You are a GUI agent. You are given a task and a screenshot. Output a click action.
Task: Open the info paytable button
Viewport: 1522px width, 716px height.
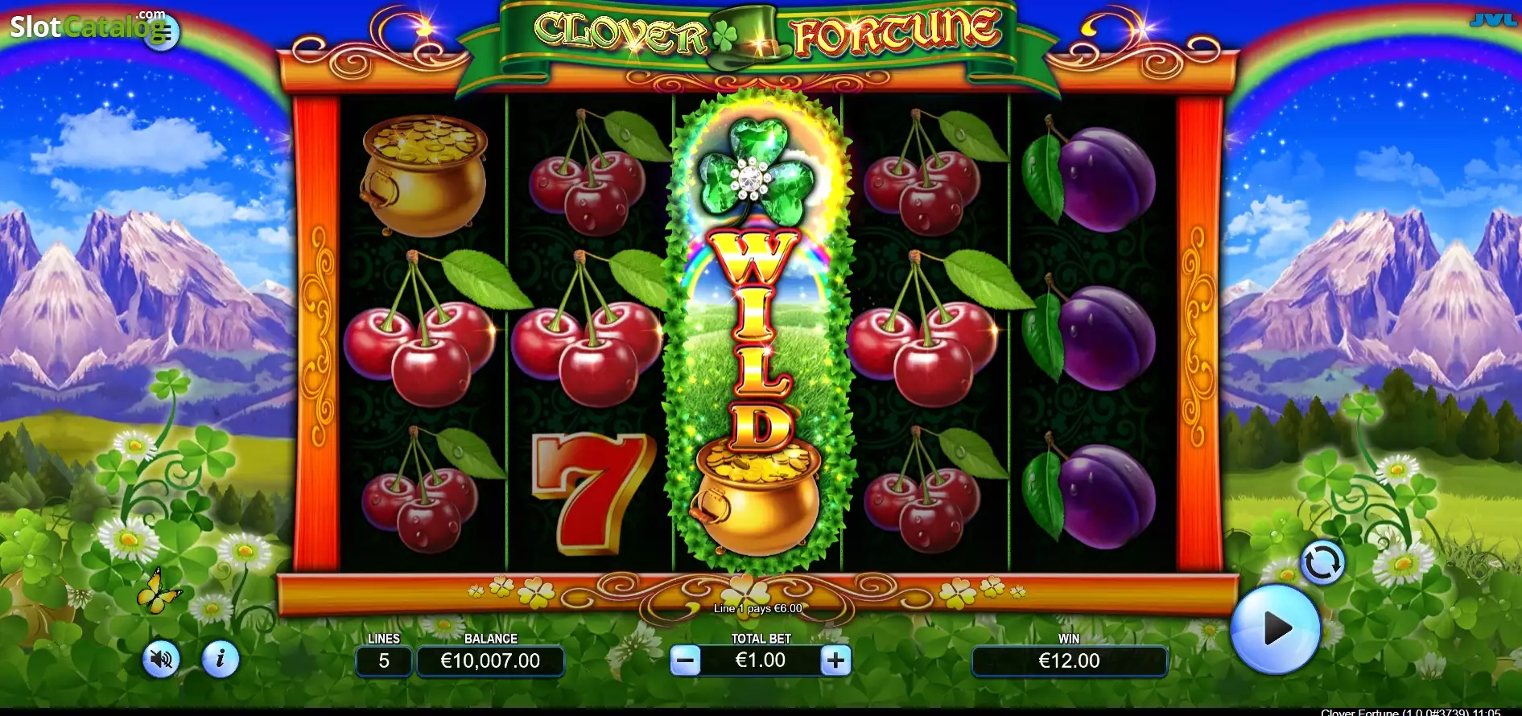[x=220, y=660]
